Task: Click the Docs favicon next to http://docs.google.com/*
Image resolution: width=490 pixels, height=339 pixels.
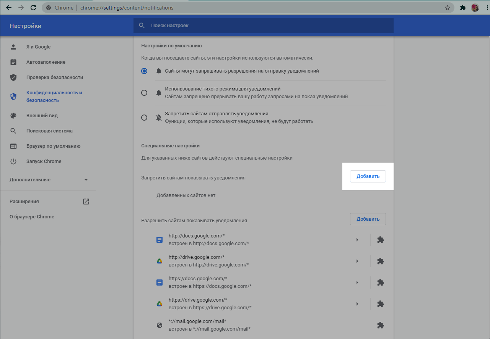Action: coord(160,240)
